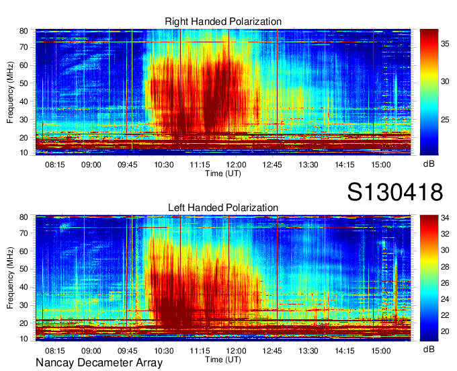This screenshot has height=371, width=457.
Task: Click '12:00' tick on Left Handed time axis
Action: (236, 351)
